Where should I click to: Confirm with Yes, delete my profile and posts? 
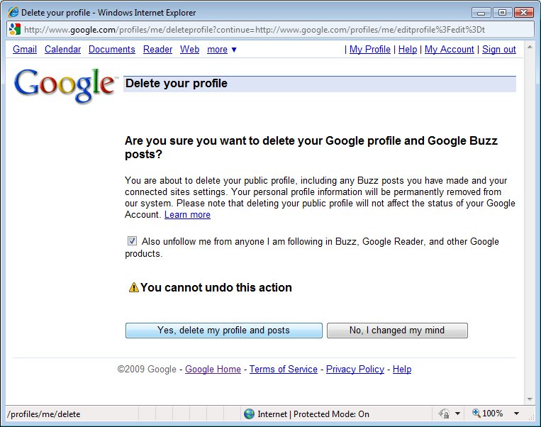224,331
